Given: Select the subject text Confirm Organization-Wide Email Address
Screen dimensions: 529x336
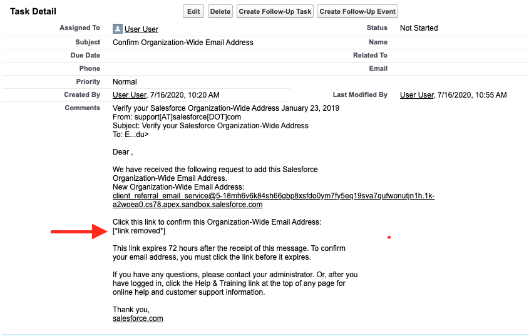Looking at the screenshot, I should (183, 43).
